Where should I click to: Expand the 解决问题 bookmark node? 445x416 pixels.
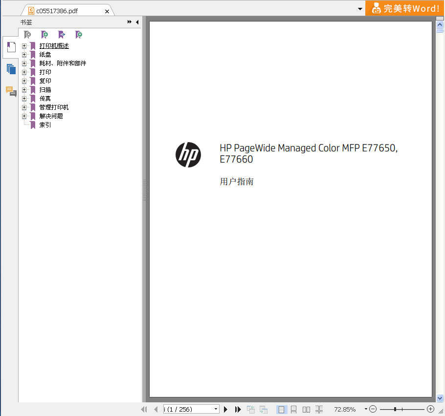click(24, 116)
